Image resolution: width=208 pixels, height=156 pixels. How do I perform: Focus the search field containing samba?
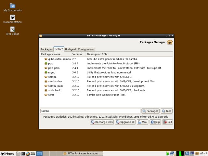(x=90, y=111)
